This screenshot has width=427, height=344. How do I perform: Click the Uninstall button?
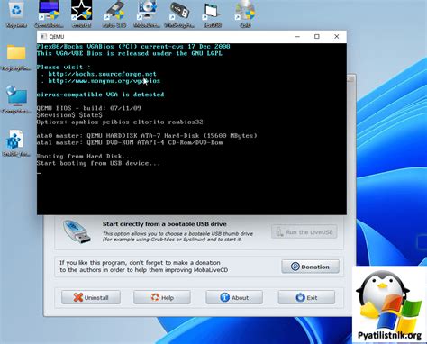click(x=91, y=297)
